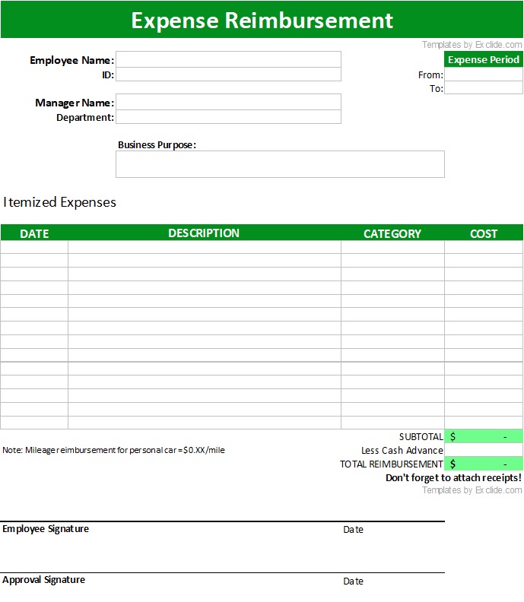Click the Employee Signature label
Viewport: 524px width, 602px height.
(46, 529)
